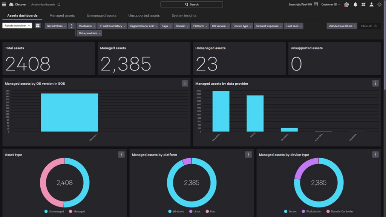386x217 pixels.
Task: Click the purple Linux legend color dot
Action: [191, 211]
